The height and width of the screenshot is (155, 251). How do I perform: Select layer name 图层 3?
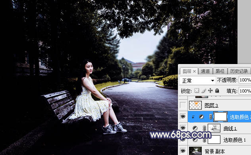[211, 106]
